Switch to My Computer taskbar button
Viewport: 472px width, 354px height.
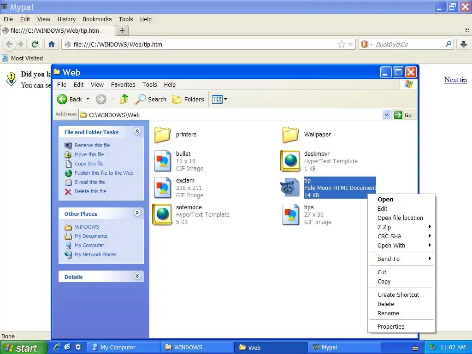click(x=124, y=348)
